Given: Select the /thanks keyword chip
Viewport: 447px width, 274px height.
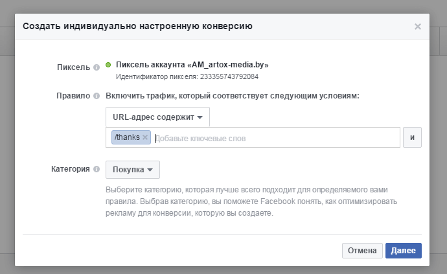Looking at the screenshot, I should tap(126, 137).
